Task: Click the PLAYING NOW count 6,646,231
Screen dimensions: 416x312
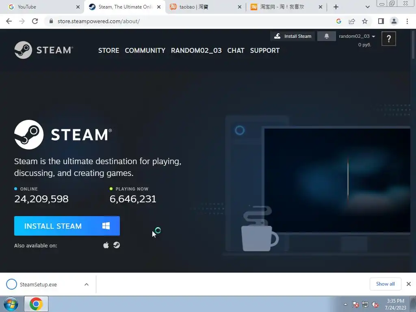Action: [x=133, y=199]
